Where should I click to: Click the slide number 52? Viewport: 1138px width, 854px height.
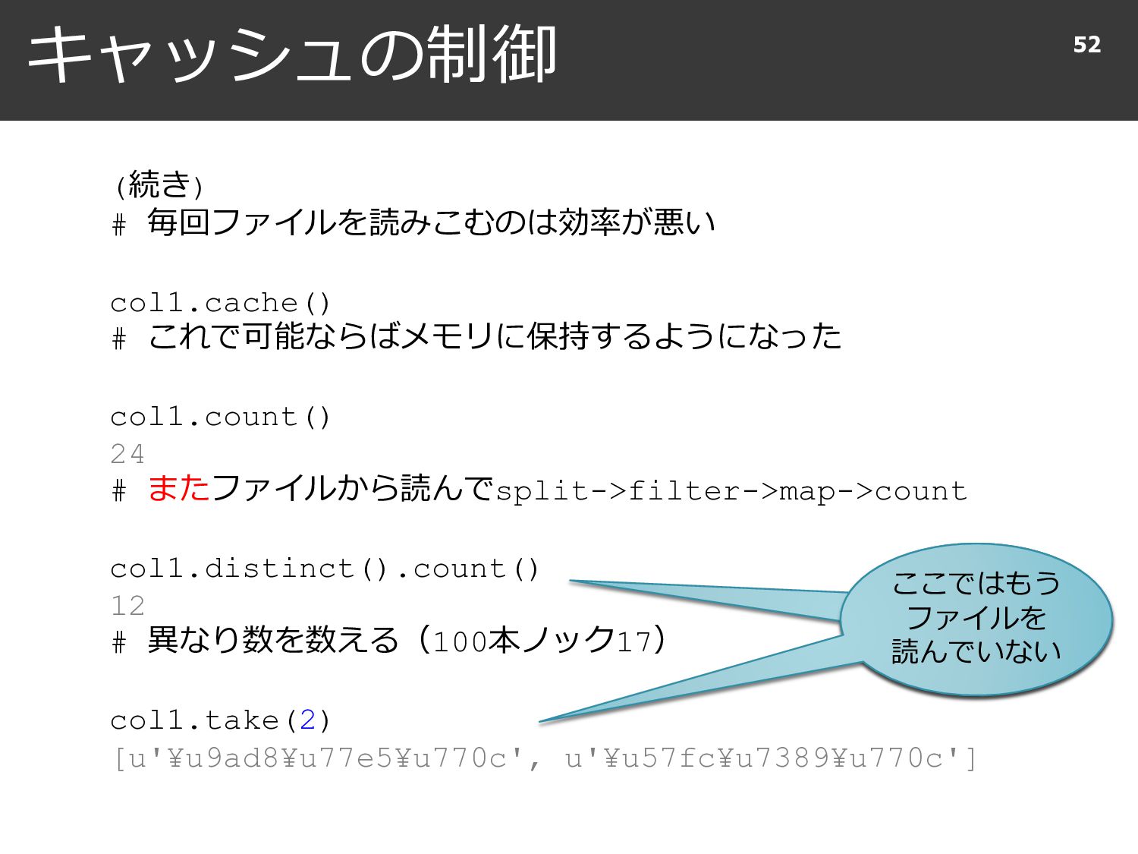tap(1086, 45)
